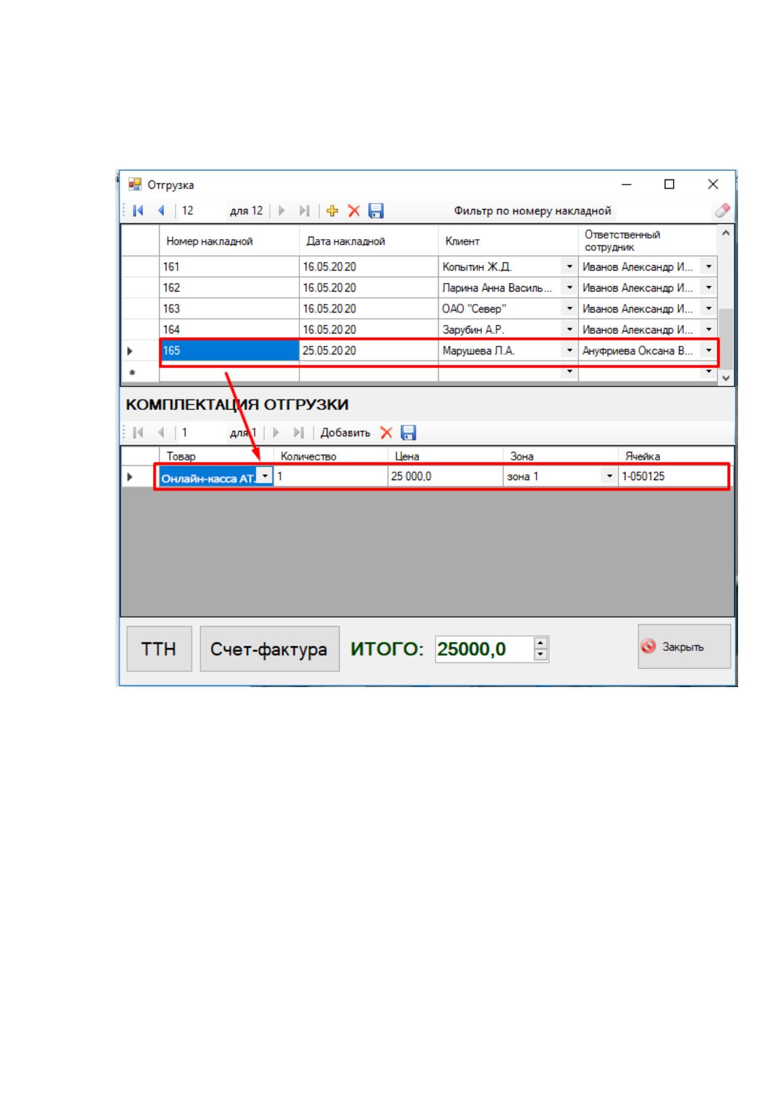Increase ИТОГО value with up spinner

[x=540, y=643]
